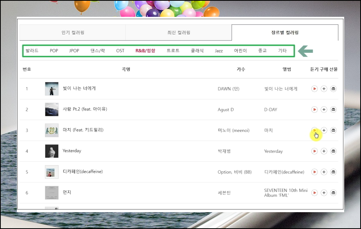The image size is (361, 229).
Task: Click artist name 세븐틴
Action: click(224, 193)
